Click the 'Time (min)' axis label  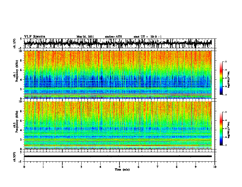(122, 170)
